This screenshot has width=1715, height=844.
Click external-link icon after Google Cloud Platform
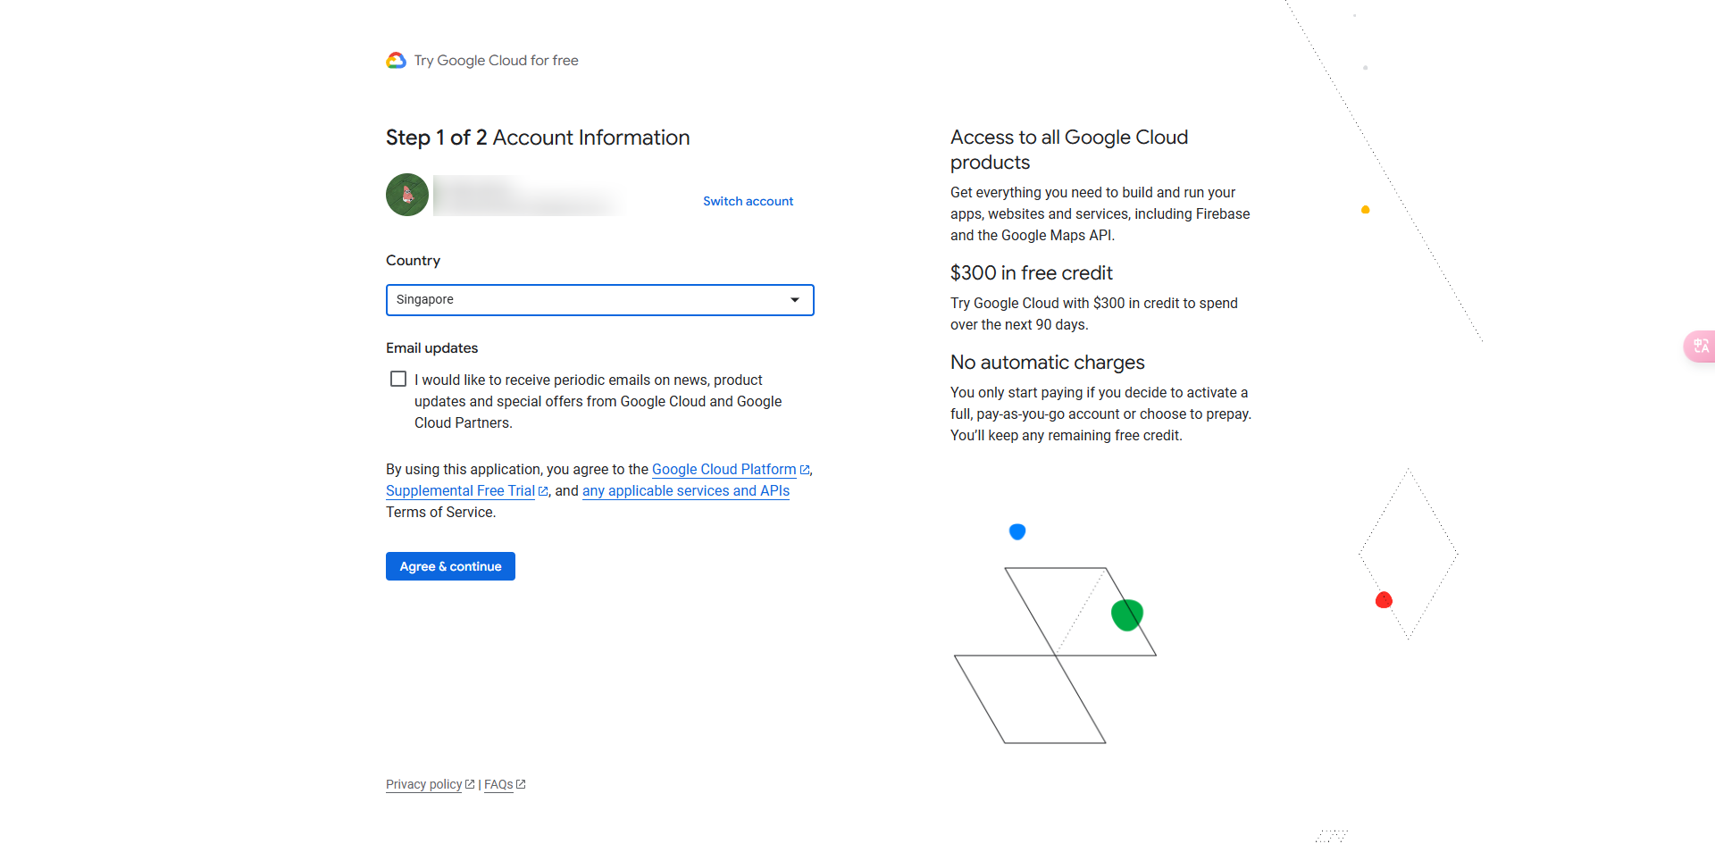pos(805,470)
